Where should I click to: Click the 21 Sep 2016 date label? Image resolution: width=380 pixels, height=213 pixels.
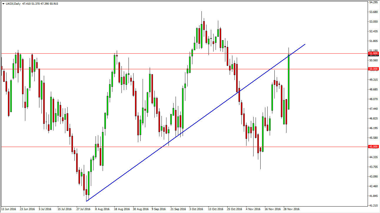coord(179,209)
